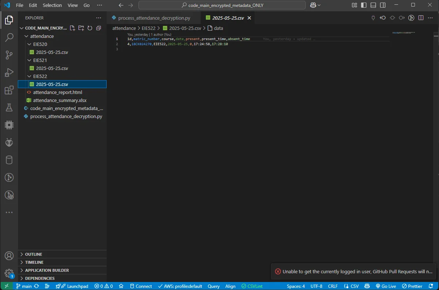
Task: Open the Extensions view
Action: [9, 90]
